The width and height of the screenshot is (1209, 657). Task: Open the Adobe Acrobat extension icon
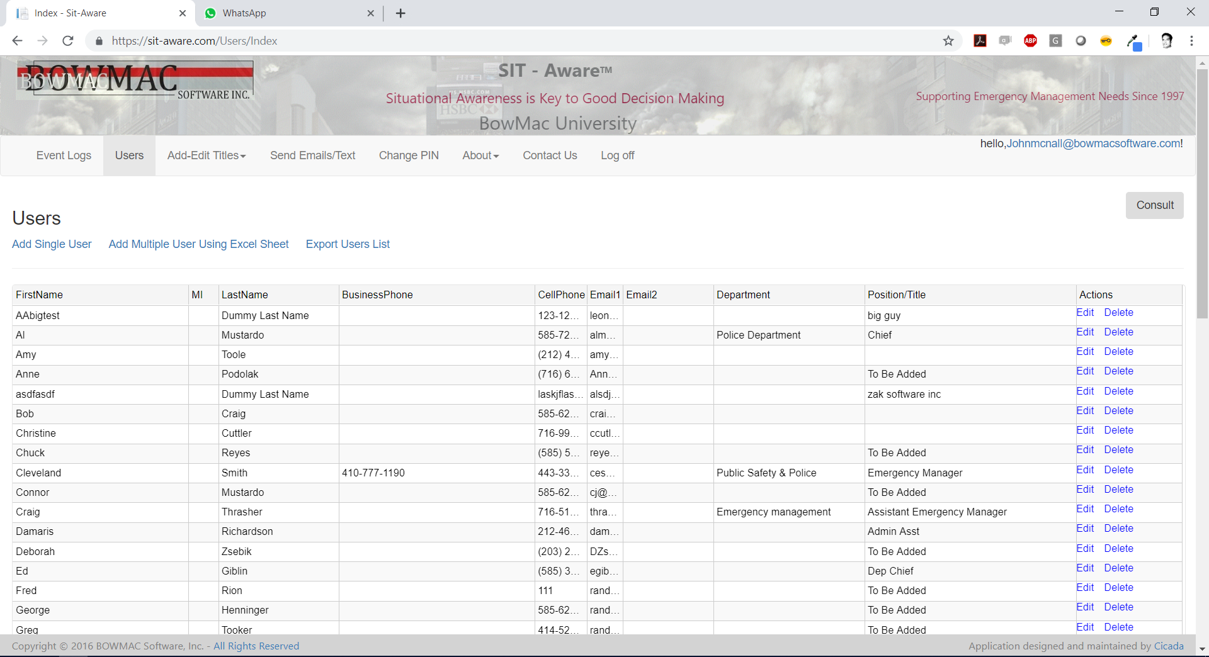point(980,41)
